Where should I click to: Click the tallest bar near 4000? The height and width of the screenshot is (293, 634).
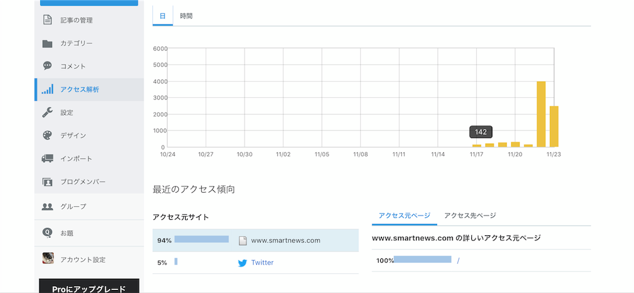click(541, 114)
